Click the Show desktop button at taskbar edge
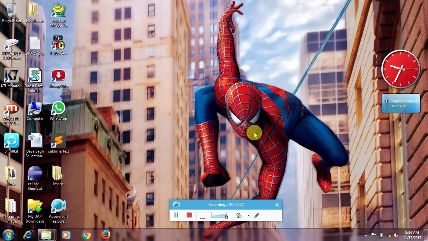428x241 pixels. (426, 235)
